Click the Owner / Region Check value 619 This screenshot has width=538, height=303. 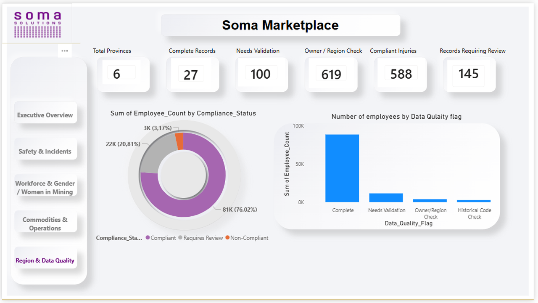(331, 74)
